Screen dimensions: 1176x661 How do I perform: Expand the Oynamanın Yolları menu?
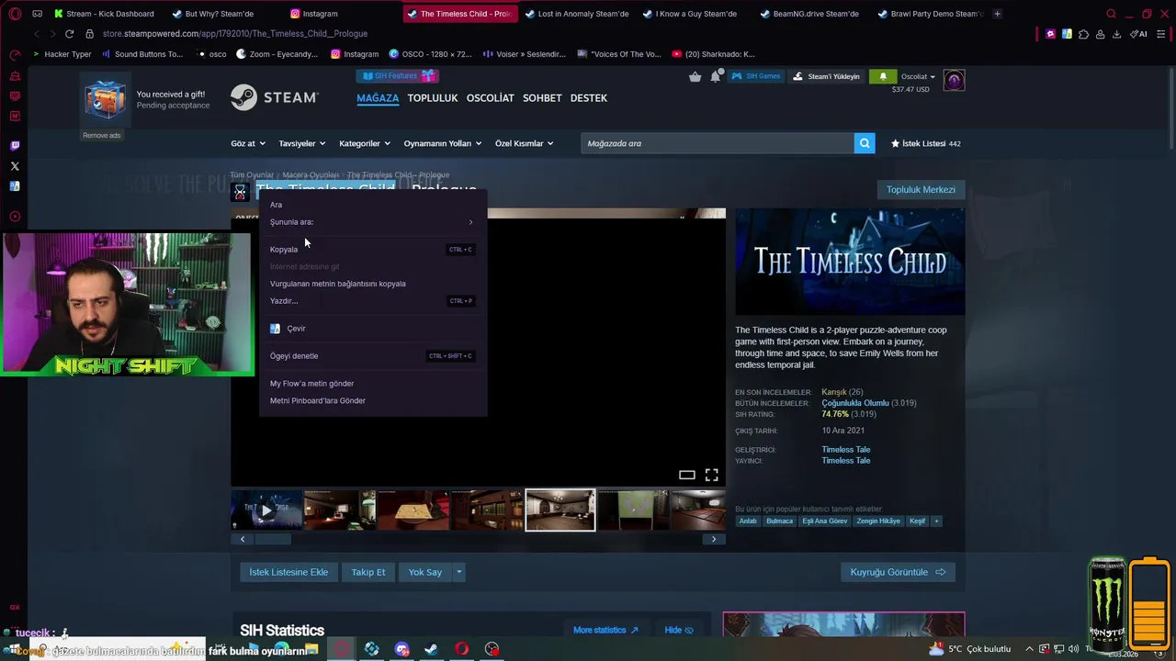[443, 143]
